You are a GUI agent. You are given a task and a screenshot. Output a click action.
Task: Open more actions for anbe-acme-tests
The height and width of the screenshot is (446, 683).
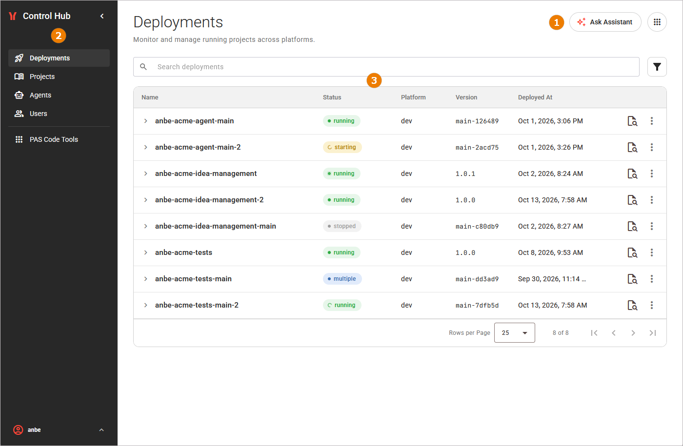[652, 252]
